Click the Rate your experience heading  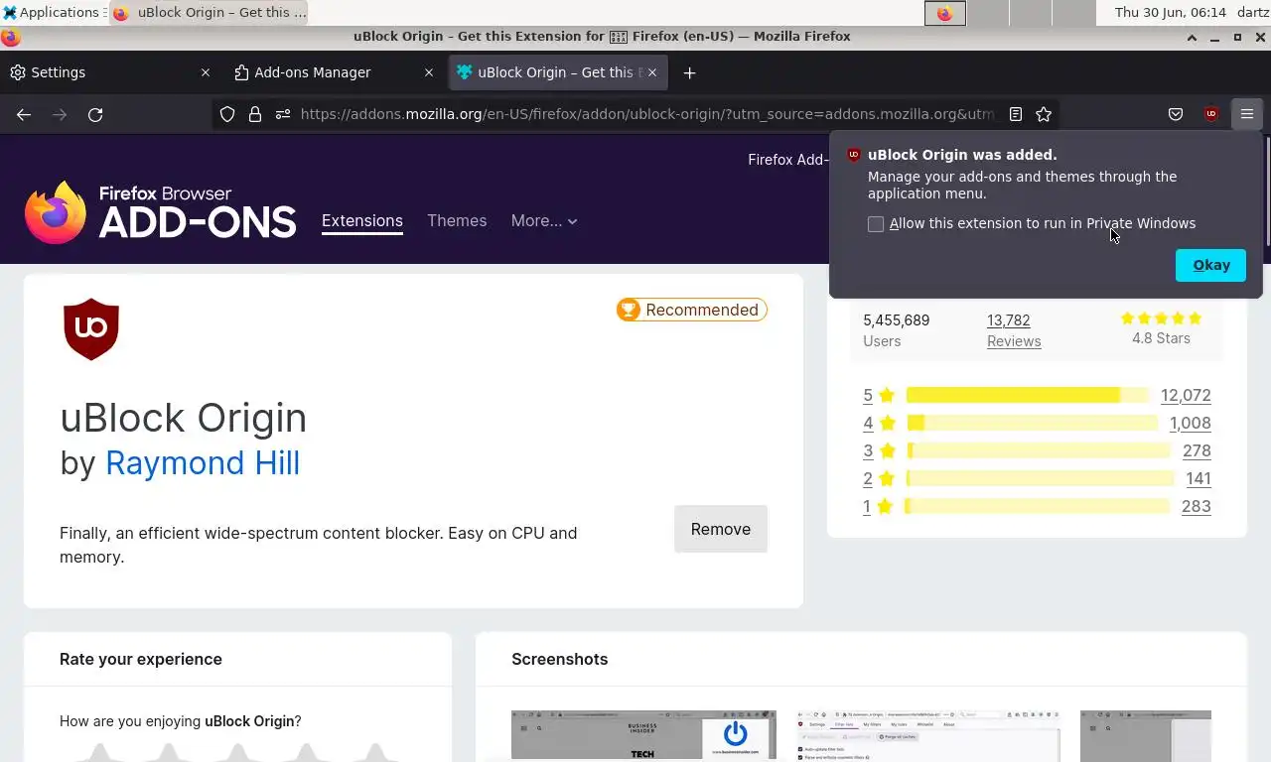pos(141,659)
